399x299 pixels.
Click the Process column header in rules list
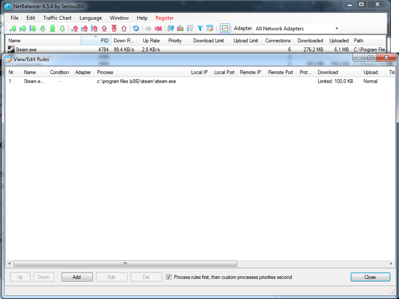tap(141, 72)
